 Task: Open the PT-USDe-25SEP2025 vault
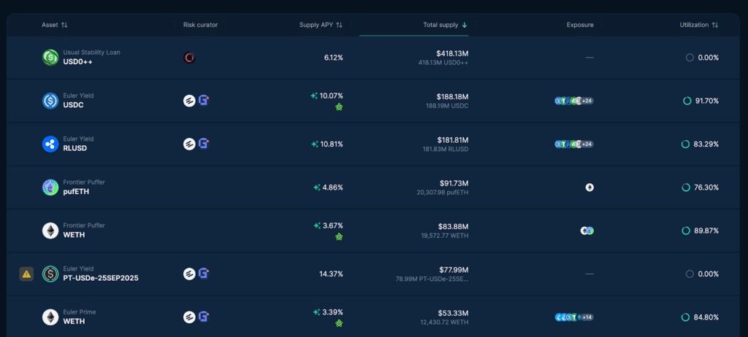tap(373, 274)
